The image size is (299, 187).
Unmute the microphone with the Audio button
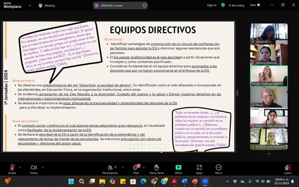click(x=12, y=169)
